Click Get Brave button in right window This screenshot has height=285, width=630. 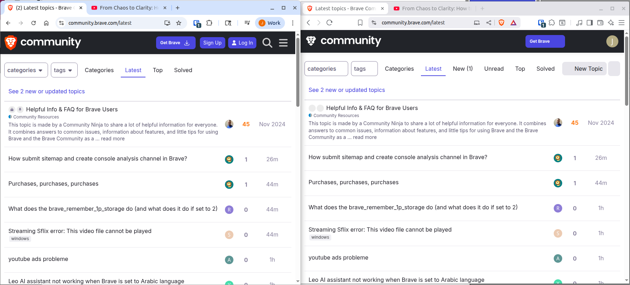pos(545,41)
